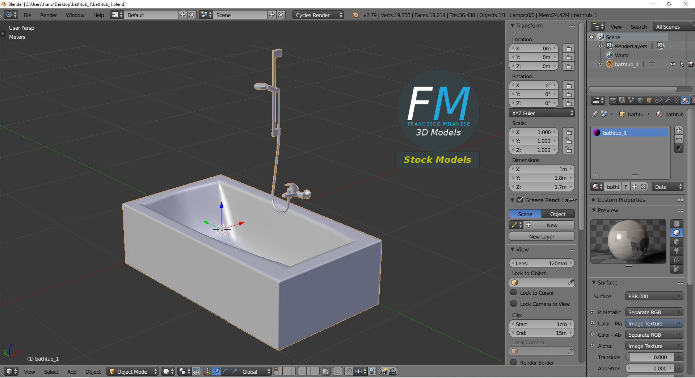Enable Lock Camera to View checkbox

pyautogui.click(x=513, y=304)
